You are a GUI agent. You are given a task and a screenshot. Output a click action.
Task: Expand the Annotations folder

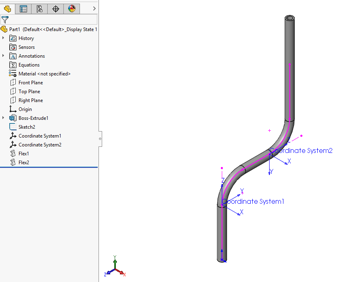[3, 56]
